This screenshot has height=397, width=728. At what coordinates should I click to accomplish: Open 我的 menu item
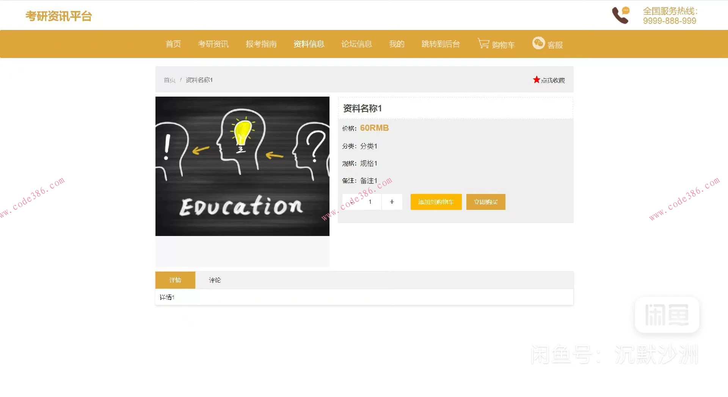click(x=397, y=44)
